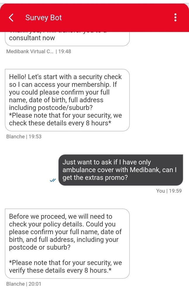Tap 'ambulance cover with Medibank' text line
This screenshot has height=293, width=189.
pos(119,170)
